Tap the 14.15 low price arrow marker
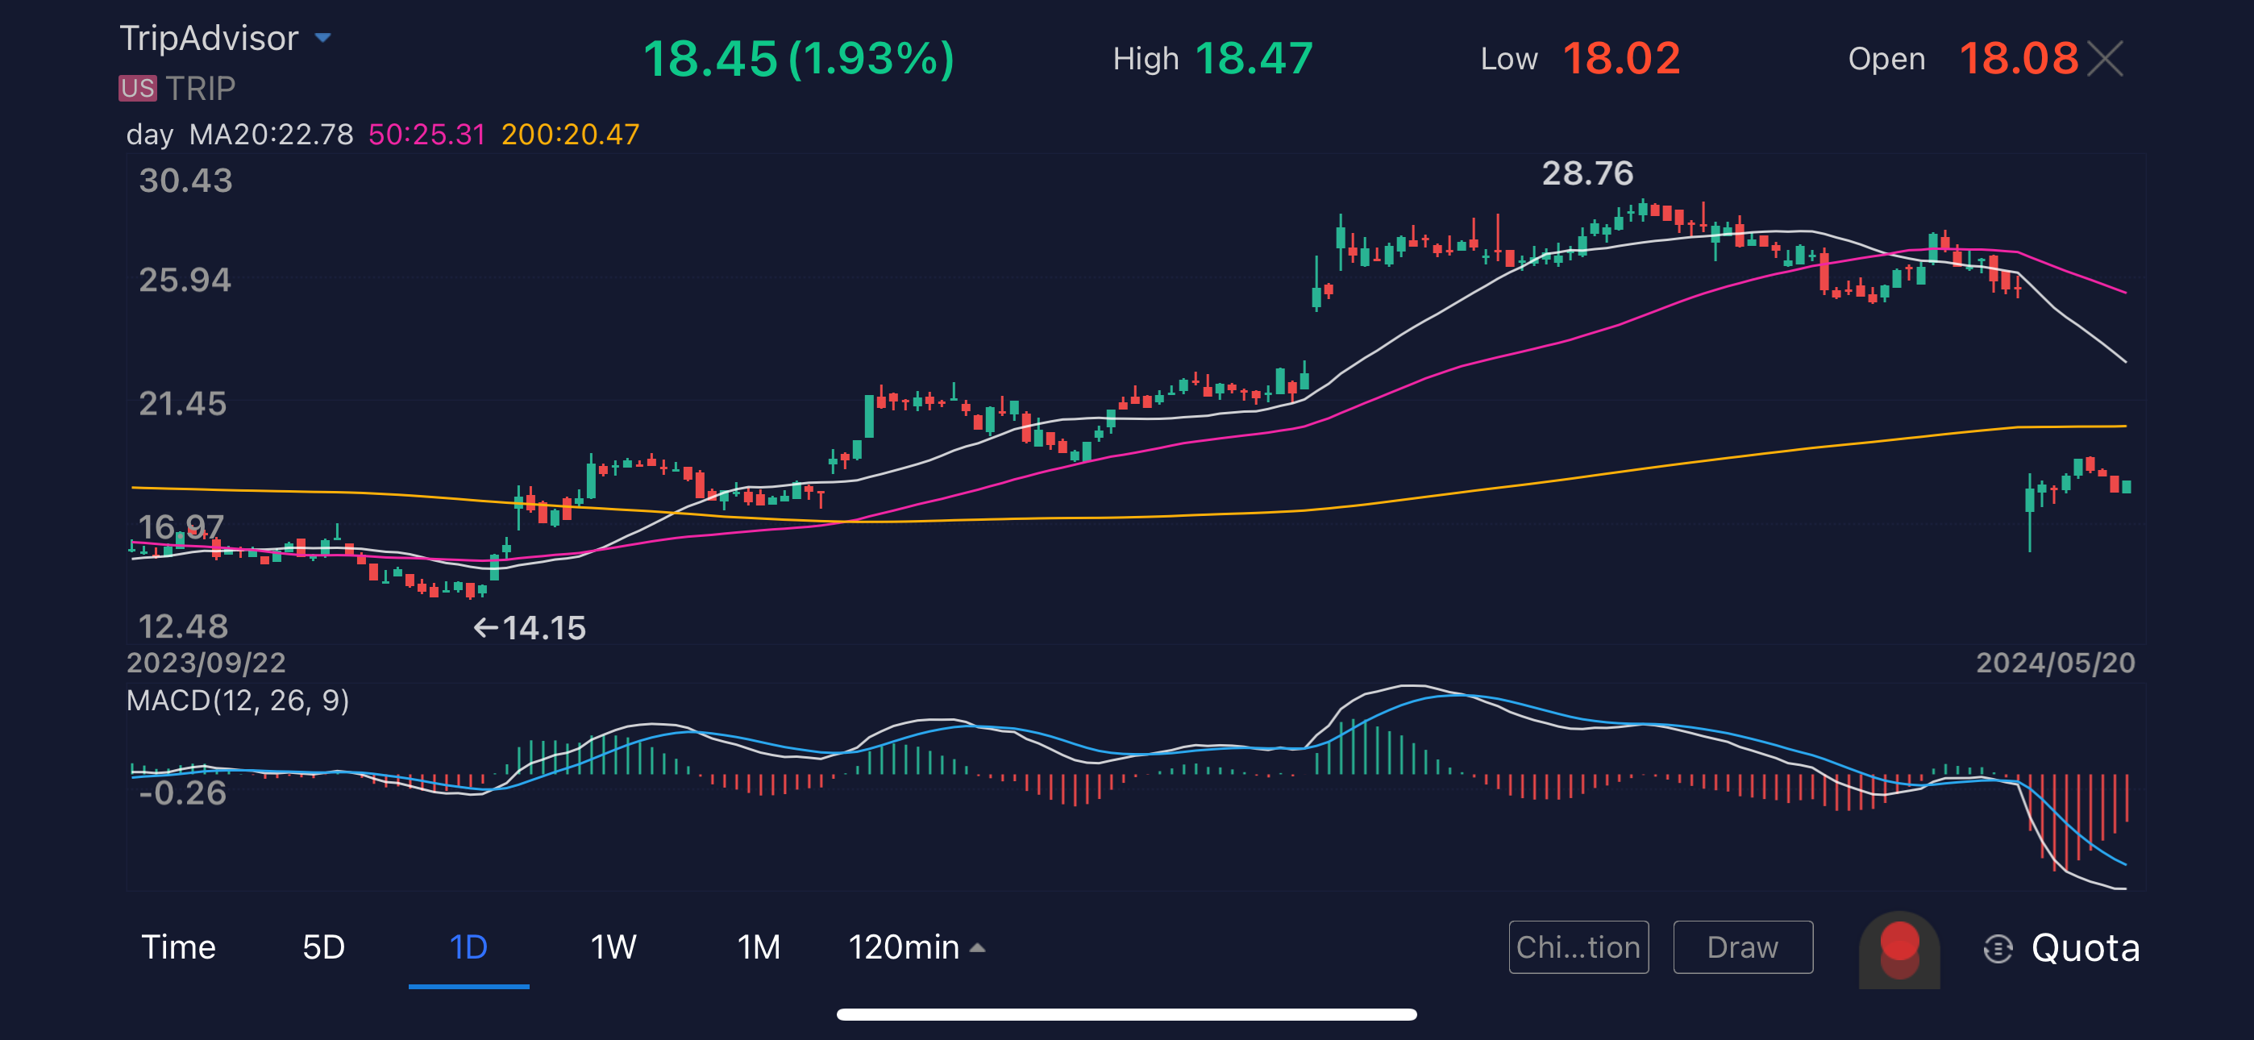Screen dimensions: 2254x1040 coord(530,628)
